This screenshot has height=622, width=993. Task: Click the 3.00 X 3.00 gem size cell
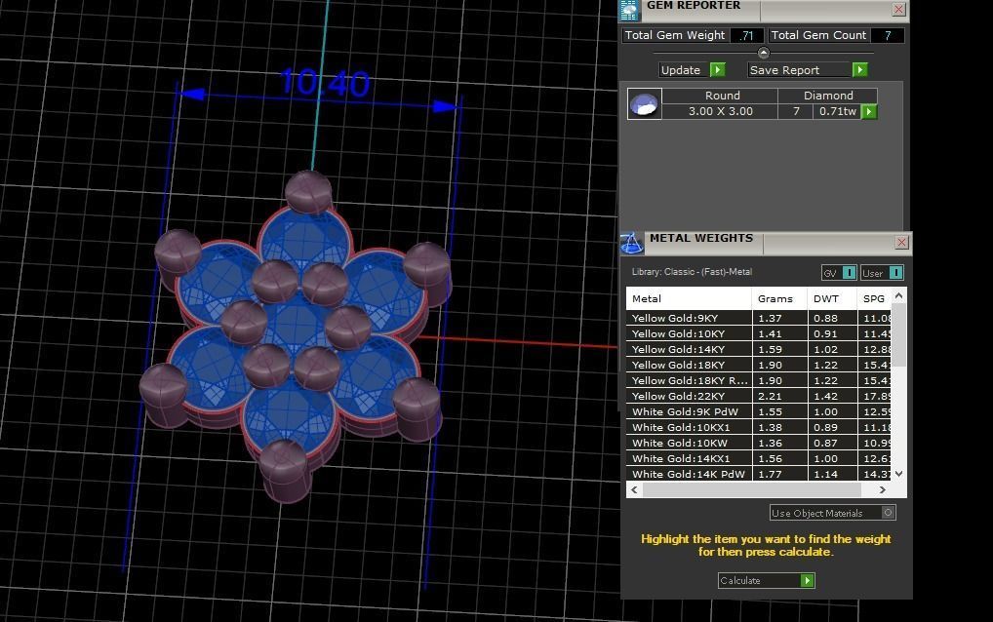point(720,111)
